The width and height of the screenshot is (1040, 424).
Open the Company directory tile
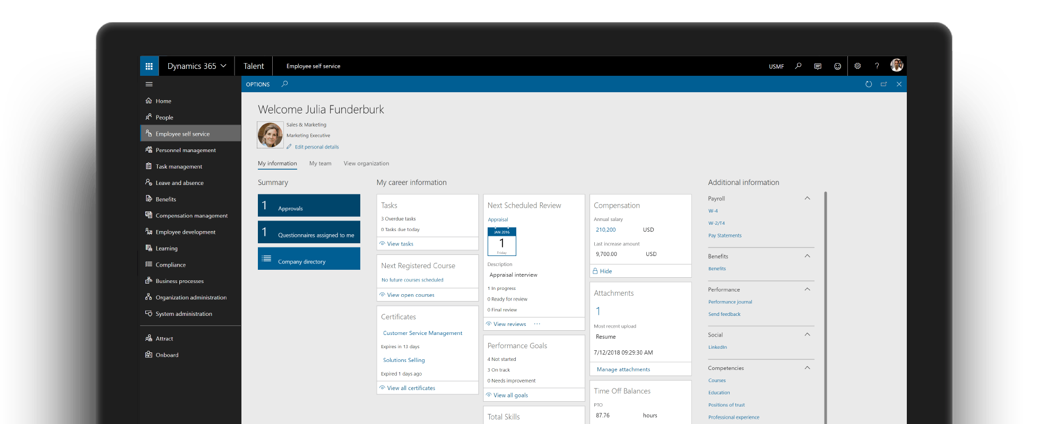(x=309, y=259)
